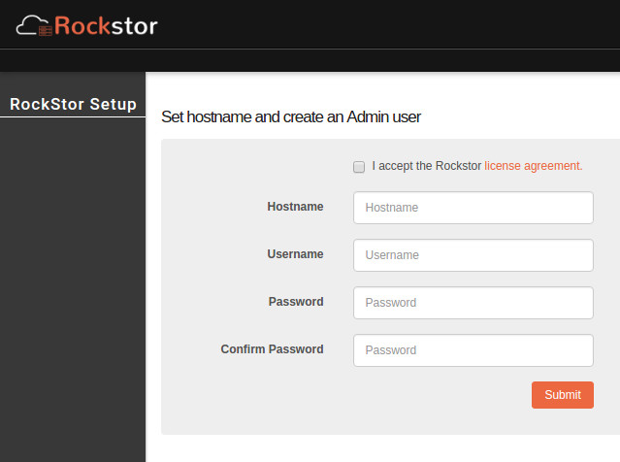Select the RockStor Setup sidebar item
Screen dimensions: 620x462
click(x=73, y=105)
